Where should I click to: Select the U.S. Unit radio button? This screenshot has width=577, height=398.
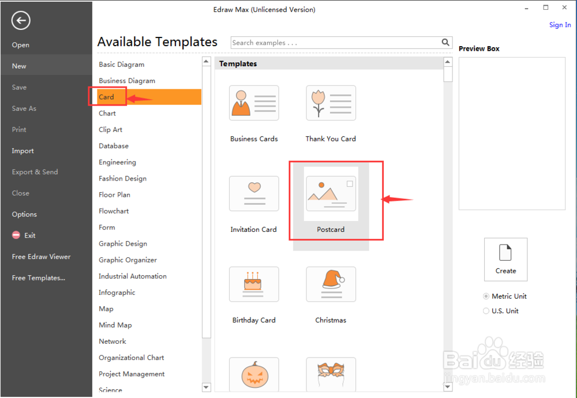pyautogui.click(x=486, y=311)
